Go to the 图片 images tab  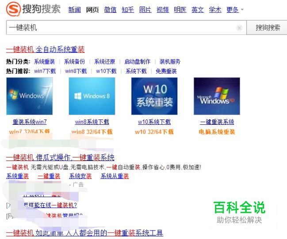(x=145, y=10)
